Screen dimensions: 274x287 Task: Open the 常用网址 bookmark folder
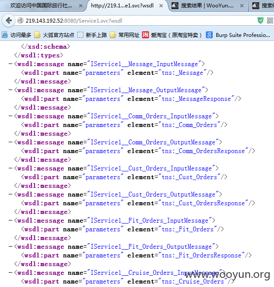[x=125, y=35]
